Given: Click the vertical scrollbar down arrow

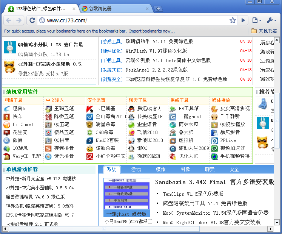Looking at the screenshot, I should point(277,223).
